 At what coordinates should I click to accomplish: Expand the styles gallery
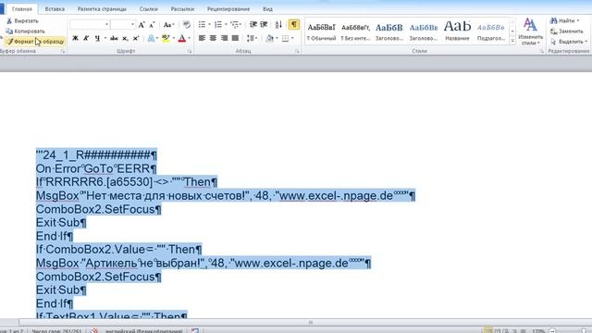click(512, 41)
